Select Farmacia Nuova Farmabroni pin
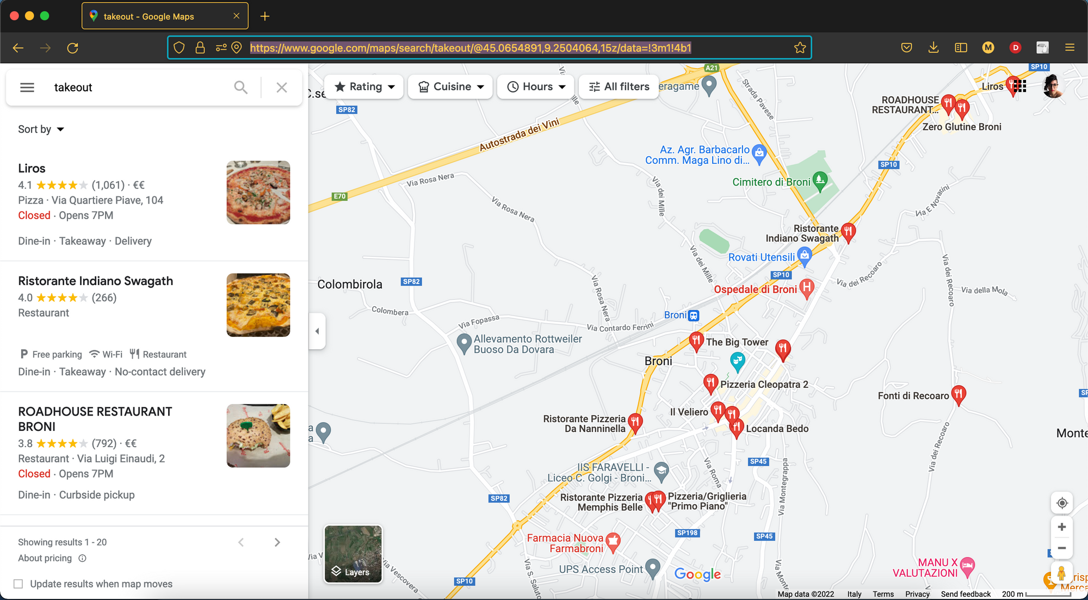The image size is (1088, 600). 613,542
